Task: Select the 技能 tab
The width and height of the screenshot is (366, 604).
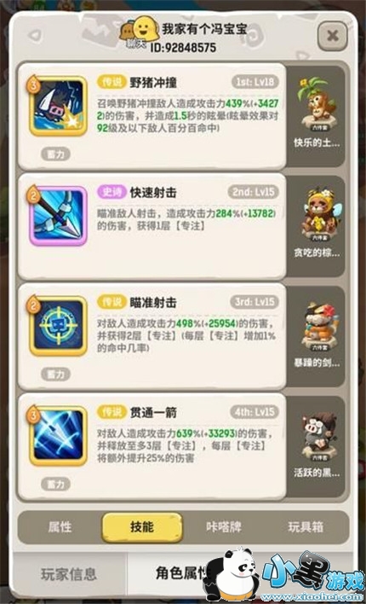Action: coord(142,527)
